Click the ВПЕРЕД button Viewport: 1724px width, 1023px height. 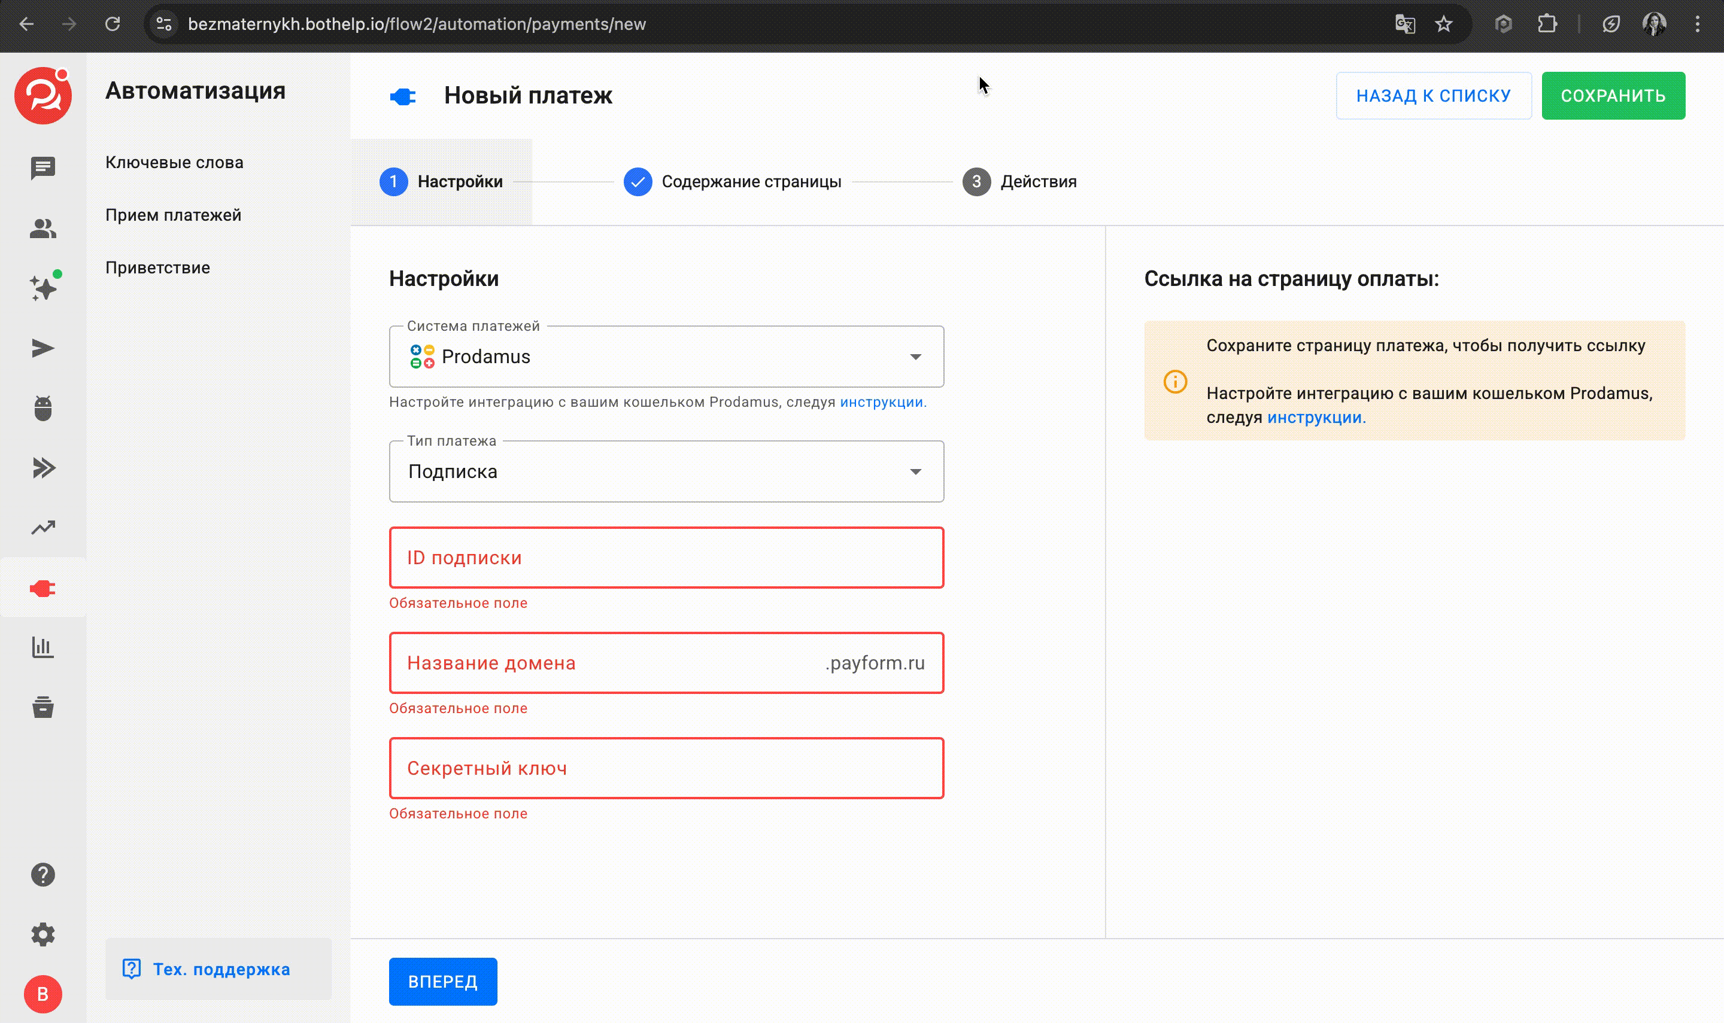[443, 981]
